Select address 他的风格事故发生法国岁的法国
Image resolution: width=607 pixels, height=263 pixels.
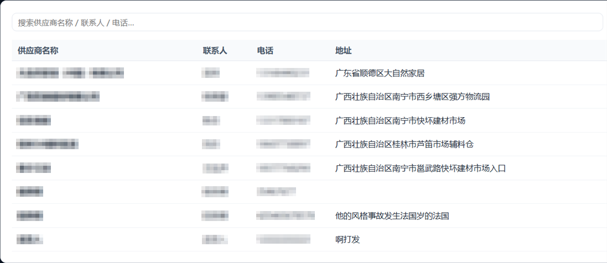click(392, 216)
